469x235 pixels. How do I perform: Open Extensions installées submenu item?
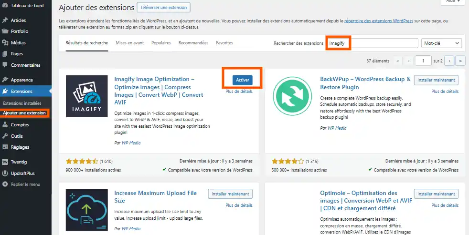pyautogui.click(x=22, y=103)
